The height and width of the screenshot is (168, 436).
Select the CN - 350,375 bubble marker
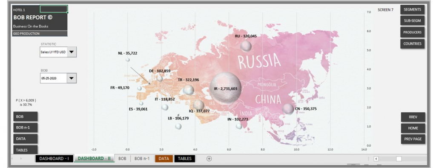pos(288,109)
